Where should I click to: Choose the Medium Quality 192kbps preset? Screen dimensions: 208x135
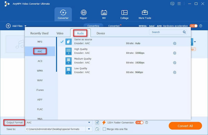click(124, 61)
